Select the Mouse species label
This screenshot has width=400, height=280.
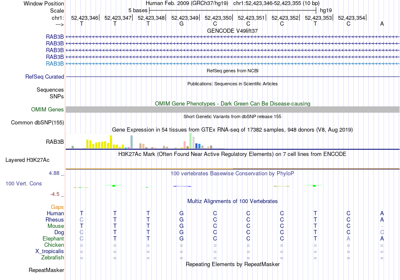tap(56, 226)
